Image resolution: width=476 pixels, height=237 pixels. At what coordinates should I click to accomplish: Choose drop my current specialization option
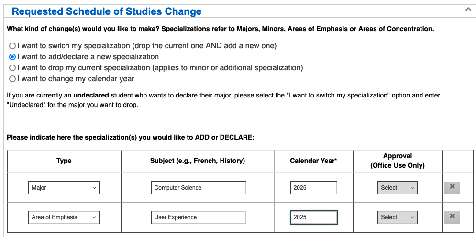click(12, 68)
